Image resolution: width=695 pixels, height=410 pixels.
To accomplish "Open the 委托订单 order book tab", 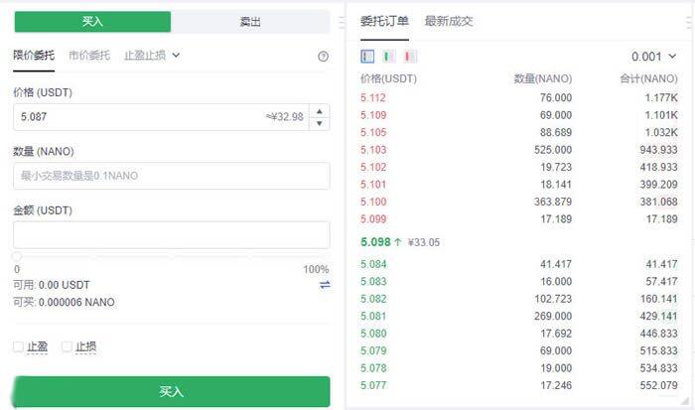I will tap(384, 21).
